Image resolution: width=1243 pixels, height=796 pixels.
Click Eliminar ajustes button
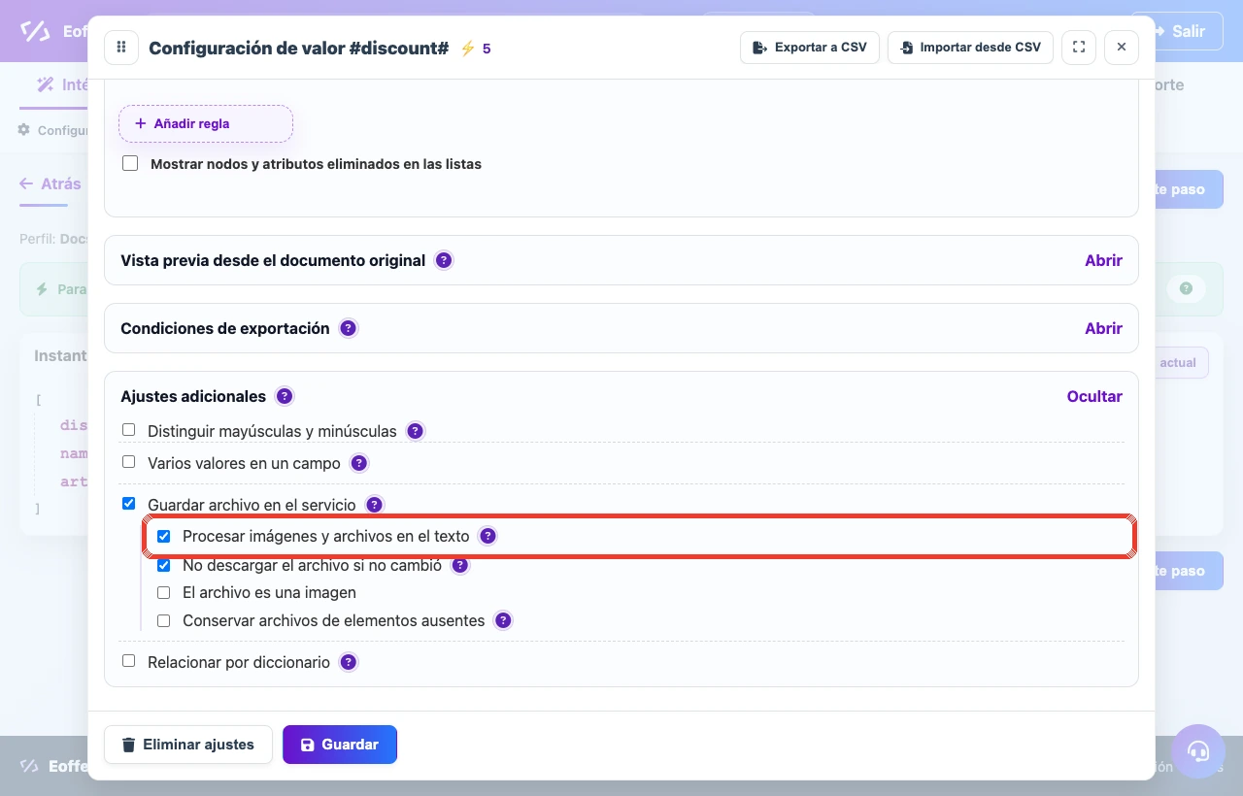tap(188, 745)
